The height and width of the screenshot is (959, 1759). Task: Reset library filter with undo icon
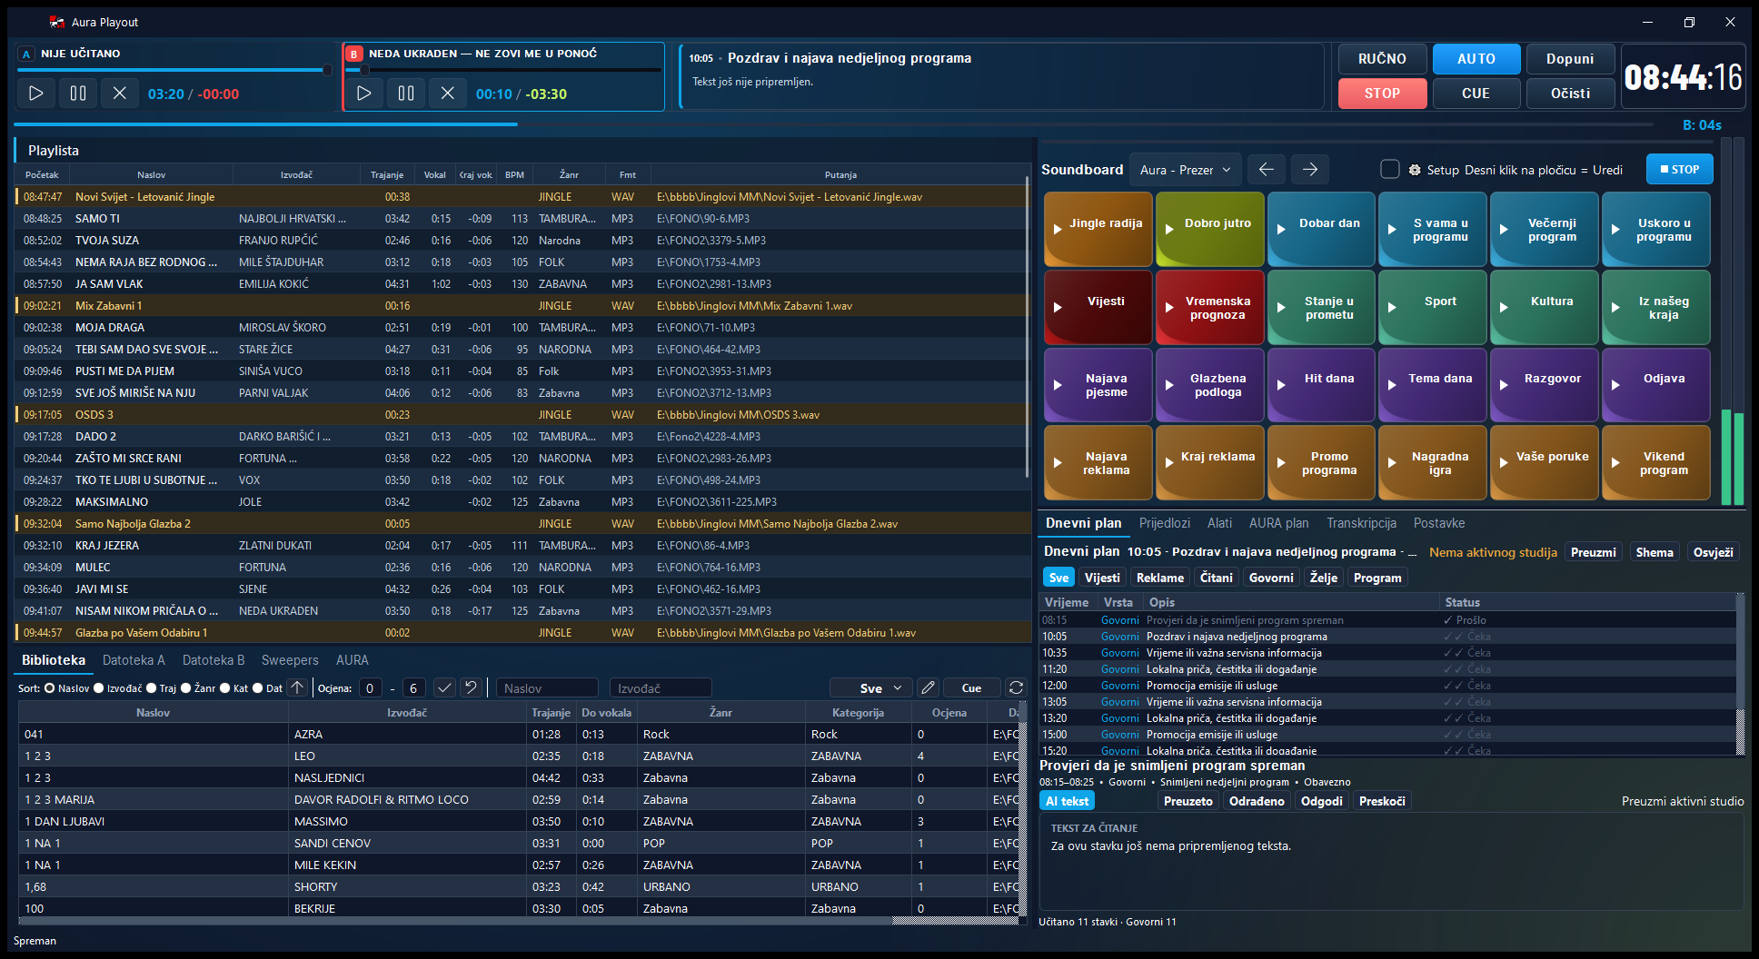pos(471,687)
